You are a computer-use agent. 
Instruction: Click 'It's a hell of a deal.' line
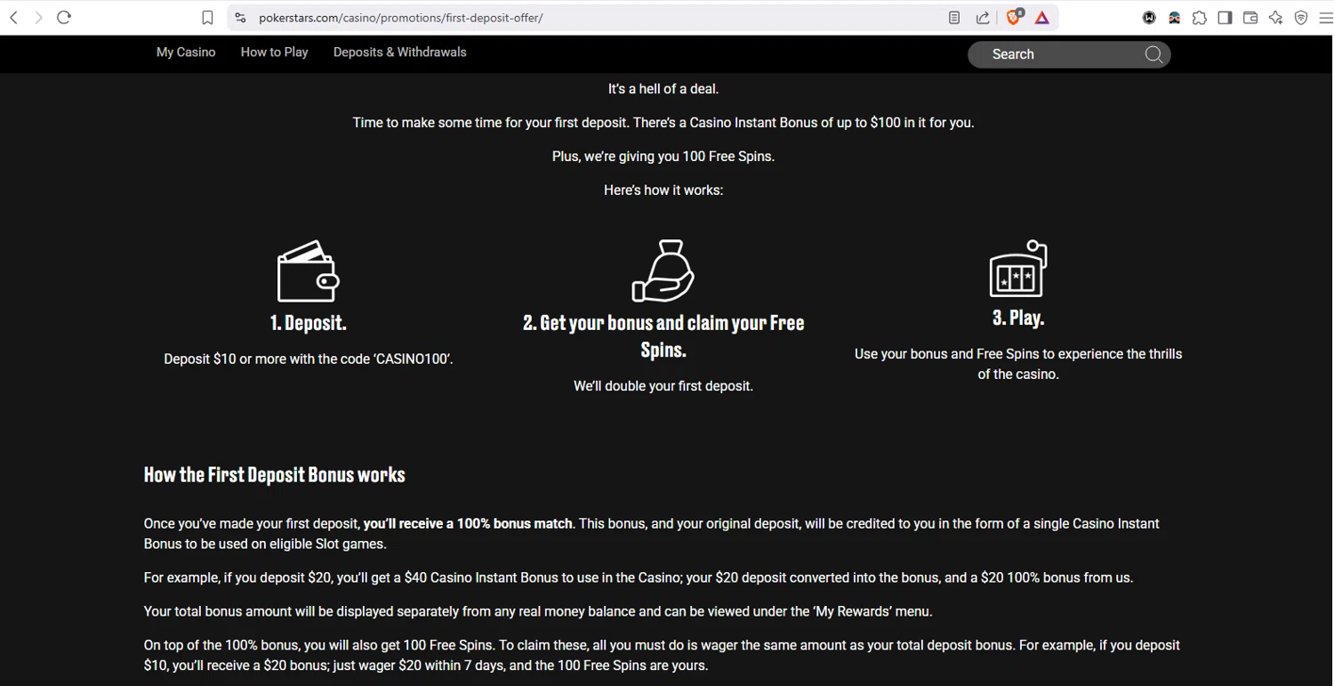[x=663, y=89]
